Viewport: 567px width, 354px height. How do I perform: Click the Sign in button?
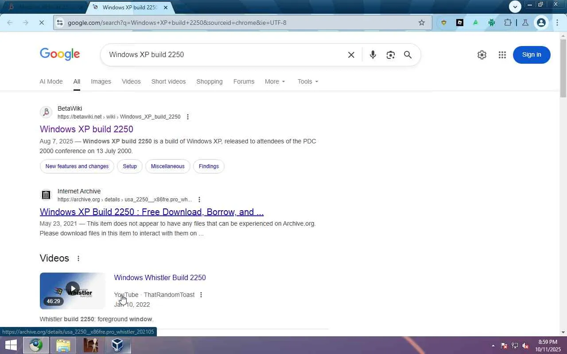click(532, 55)
